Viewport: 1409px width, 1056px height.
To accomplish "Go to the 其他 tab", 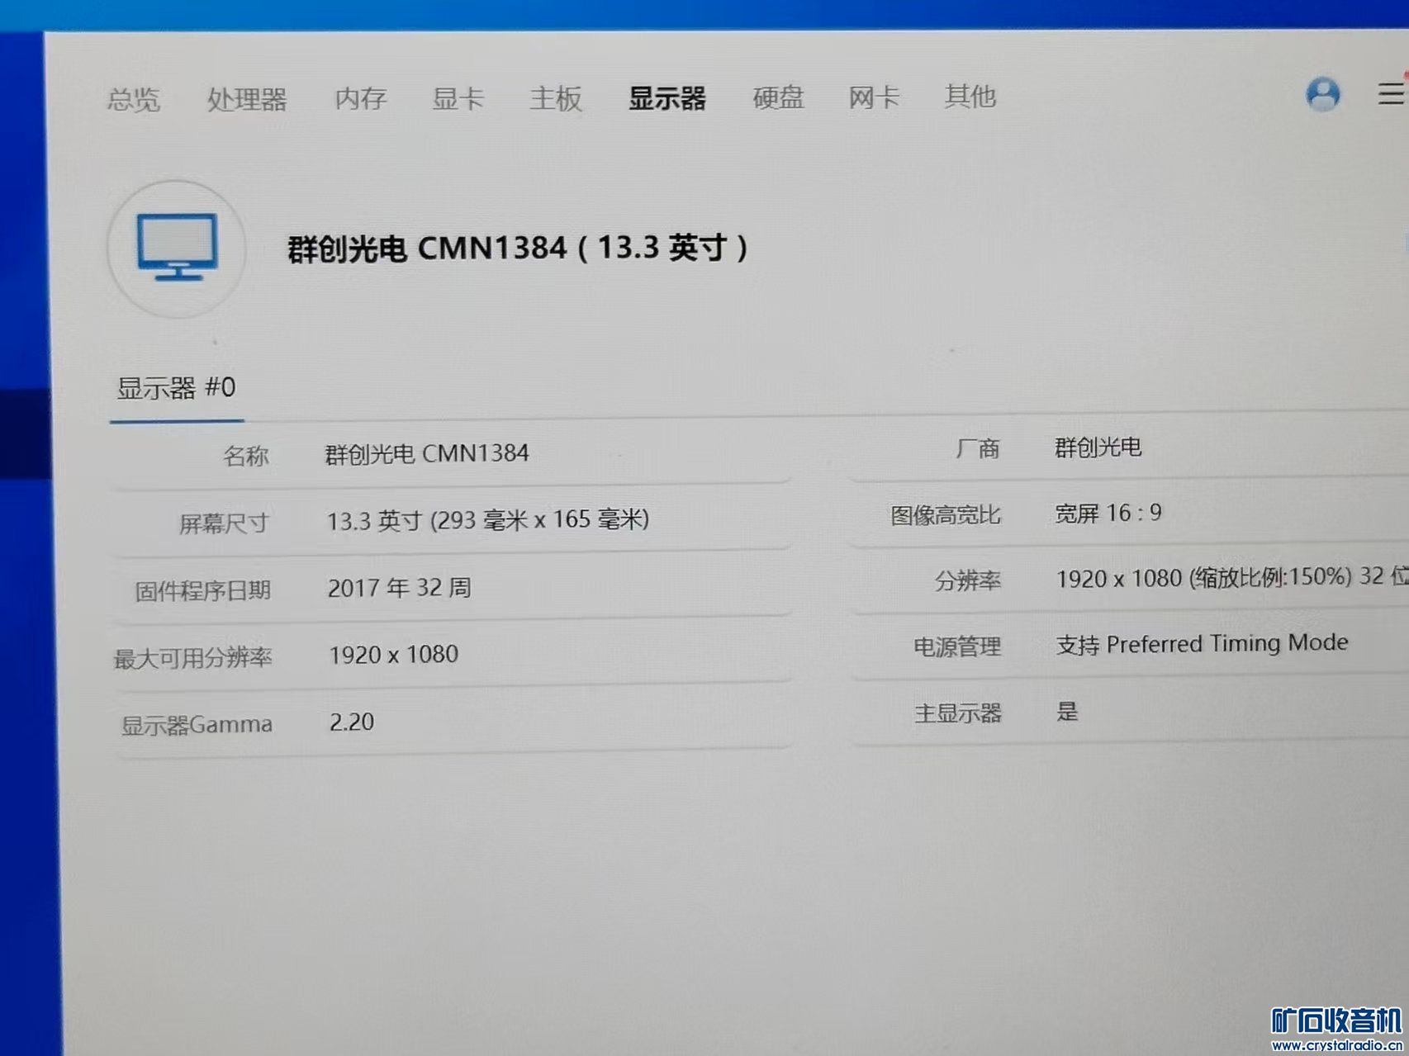I will (x=970, y=97).
